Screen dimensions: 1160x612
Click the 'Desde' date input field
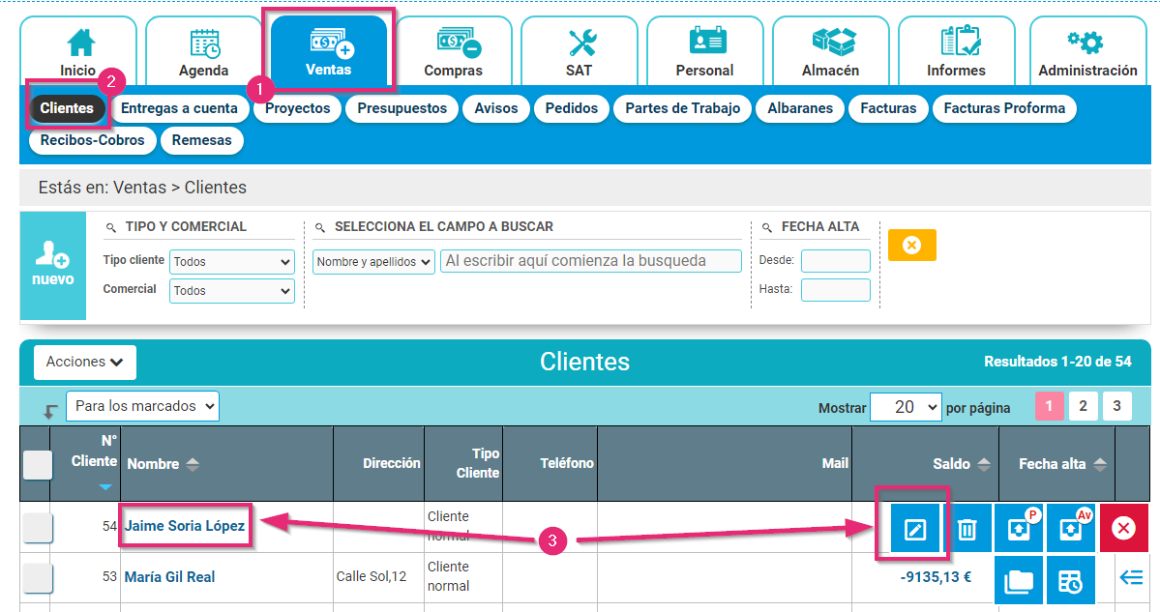834,260
